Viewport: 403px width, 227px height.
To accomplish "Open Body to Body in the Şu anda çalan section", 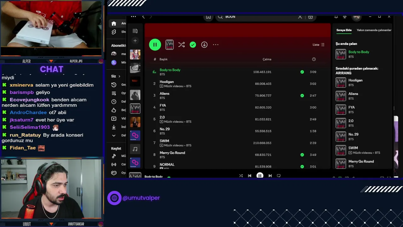I will pos(359,52).
